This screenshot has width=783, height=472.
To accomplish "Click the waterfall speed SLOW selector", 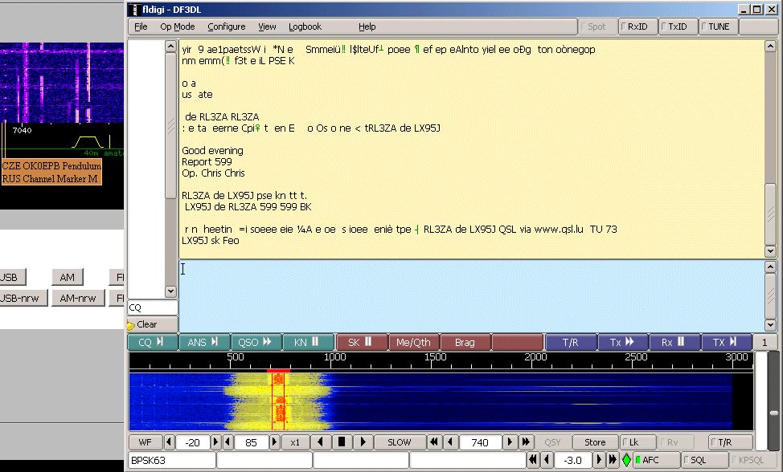I will [x=400, y=442].
